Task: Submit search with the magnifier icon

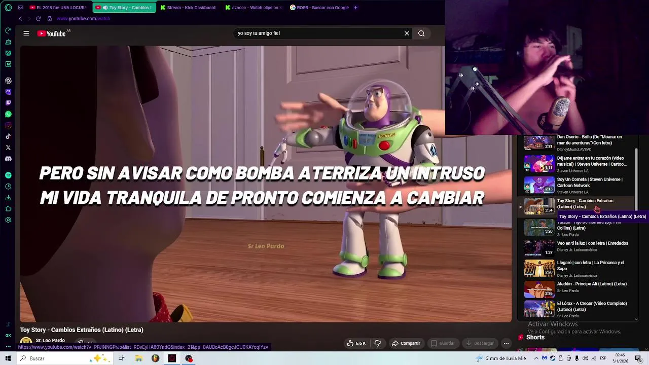Action: coord(421,33)
